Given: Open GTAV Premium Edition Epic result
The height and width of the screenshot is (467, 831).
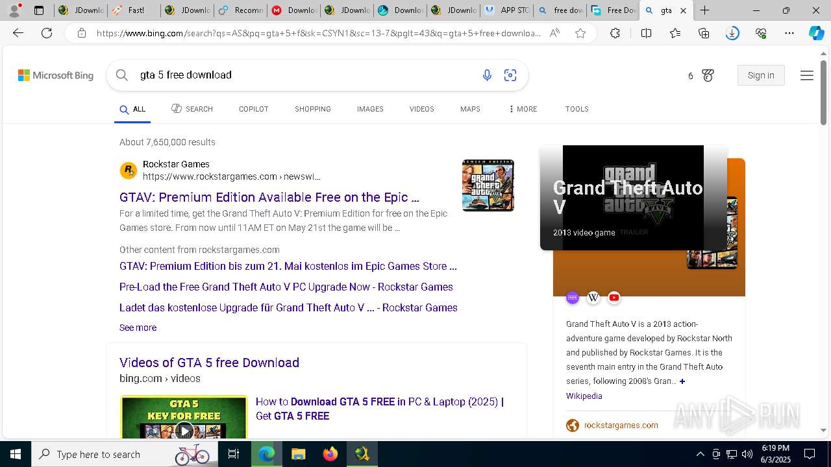Looking at the screenshot, I should [269, 197].
